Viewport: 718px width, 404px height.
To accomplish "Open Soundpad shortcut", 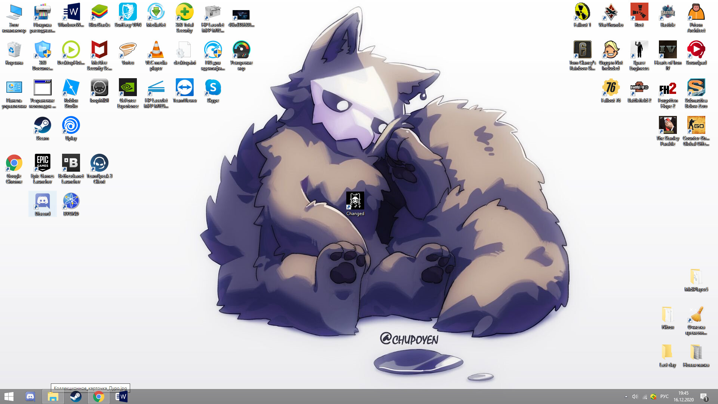I will [x=696, y=53].
